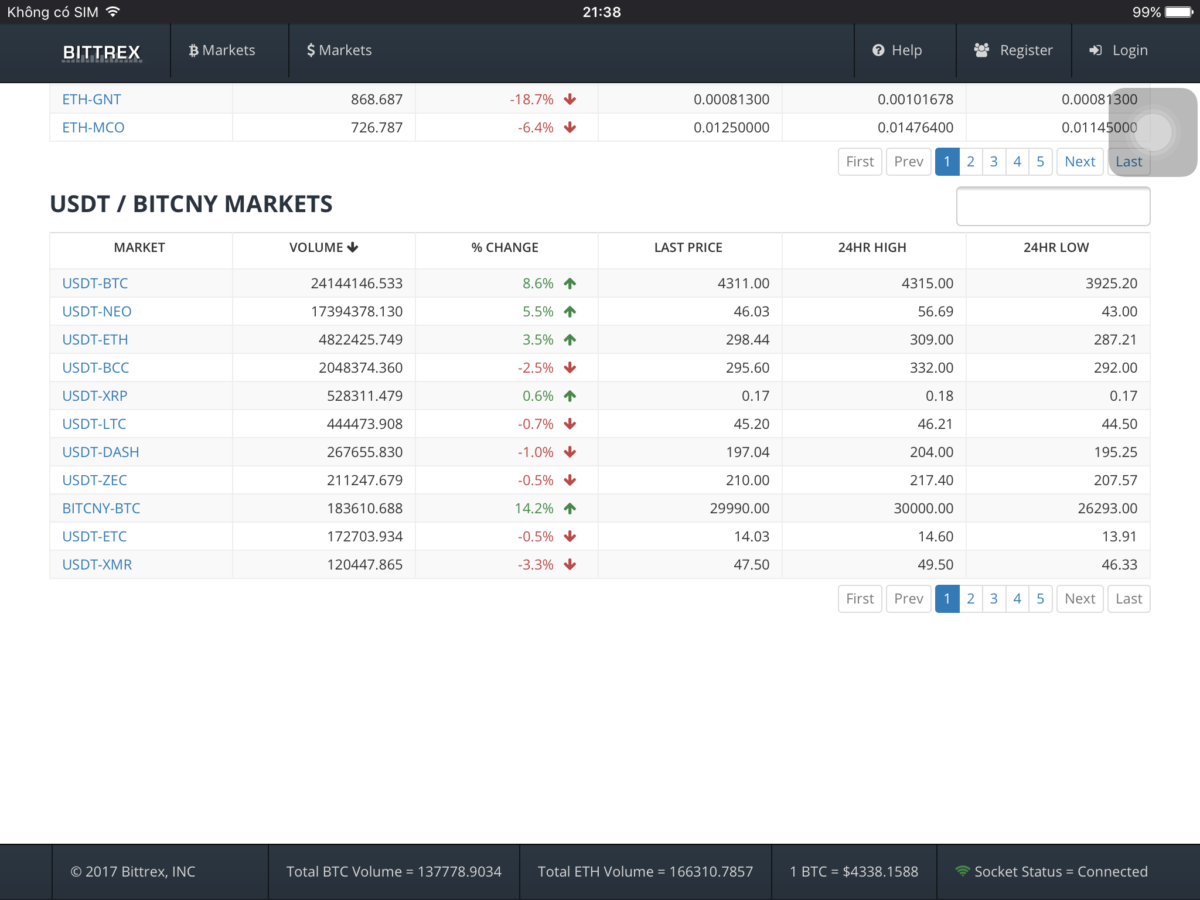Open the USDT-ETH market
The width and height of the screenshot is (1200, 900).
[95, 340]
